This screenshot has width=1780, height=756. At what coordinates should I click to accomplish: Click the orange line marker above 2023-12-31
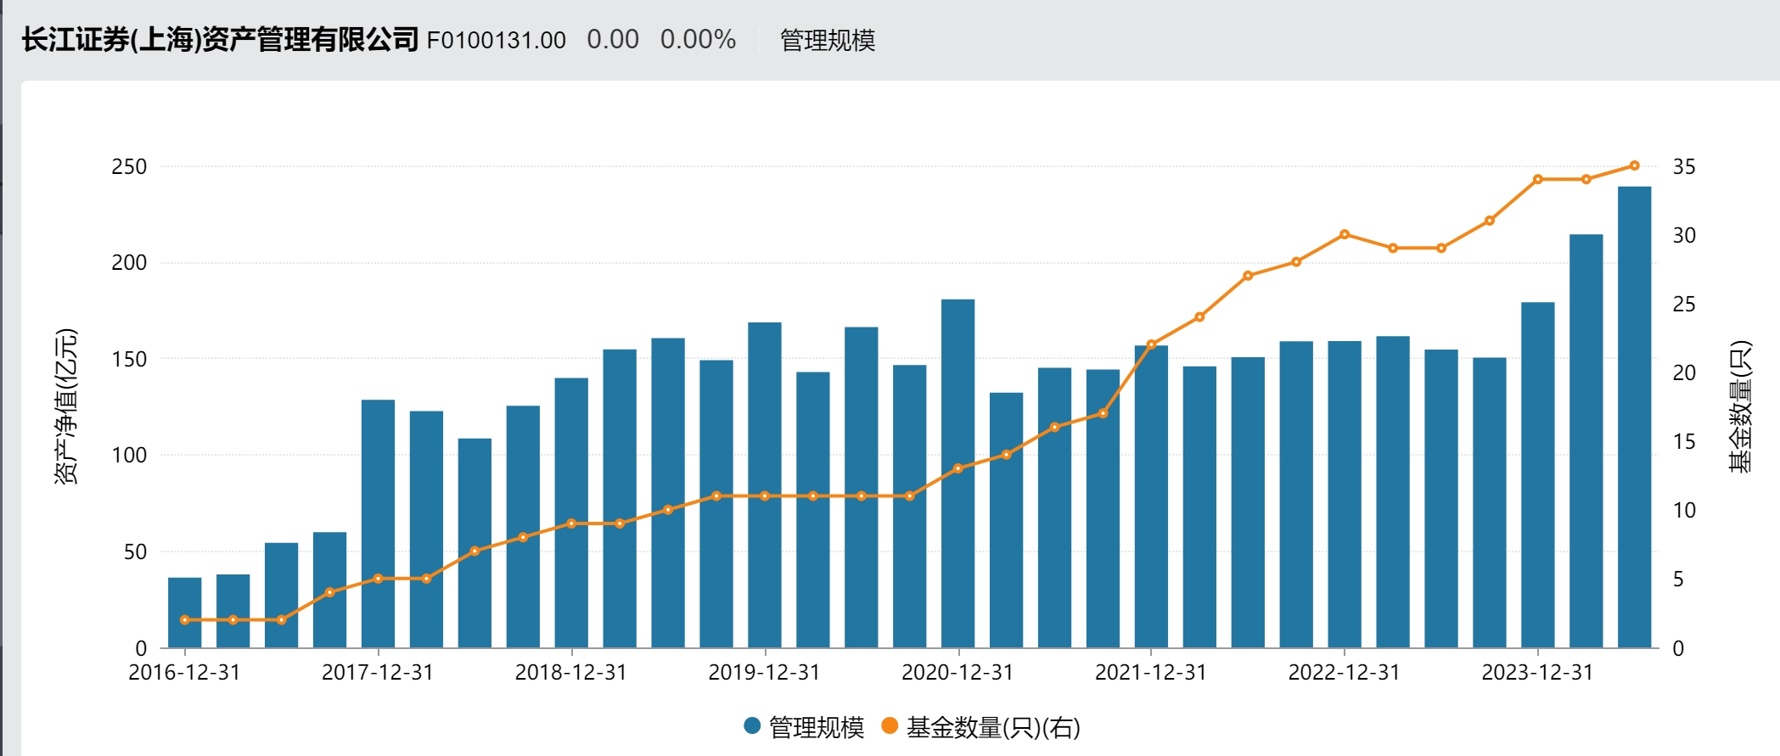pyautogui.click(x=1538, y=179)
